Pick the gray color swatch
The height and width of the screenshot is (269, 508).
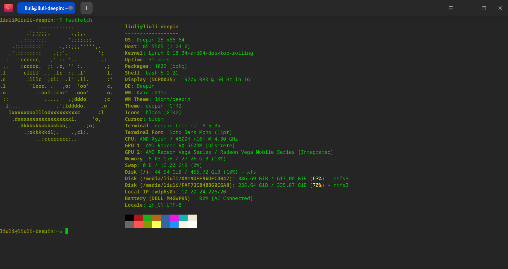point(129,224)
